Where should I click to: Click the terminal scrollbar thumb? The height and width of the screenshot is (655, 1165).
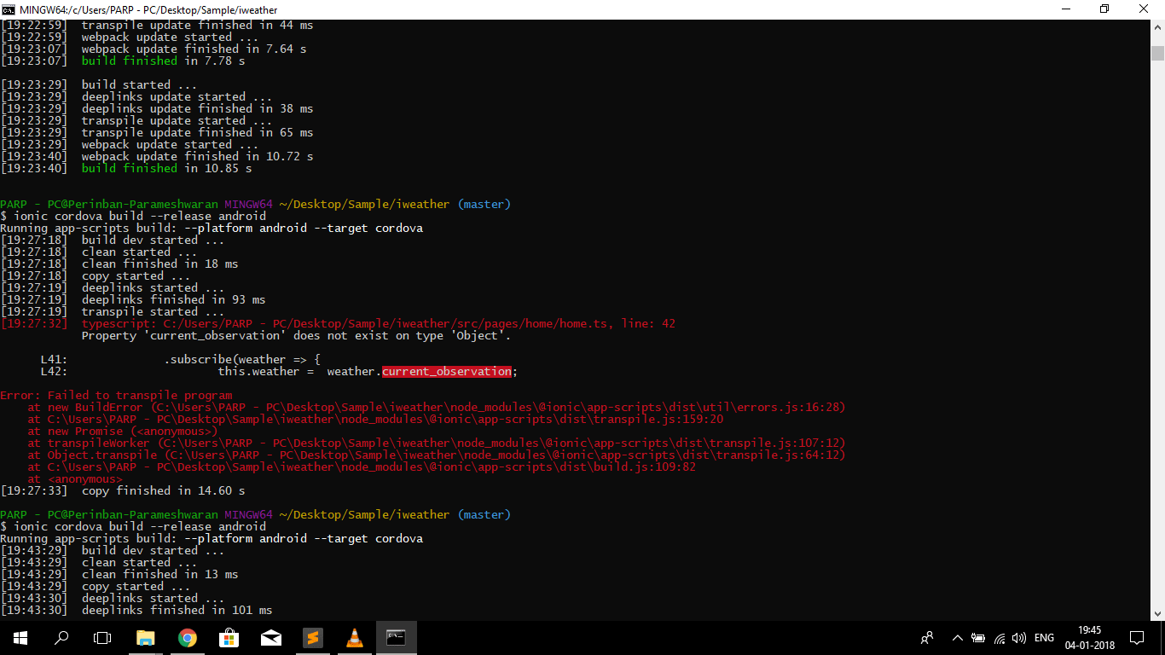[x=1157, y=53]
